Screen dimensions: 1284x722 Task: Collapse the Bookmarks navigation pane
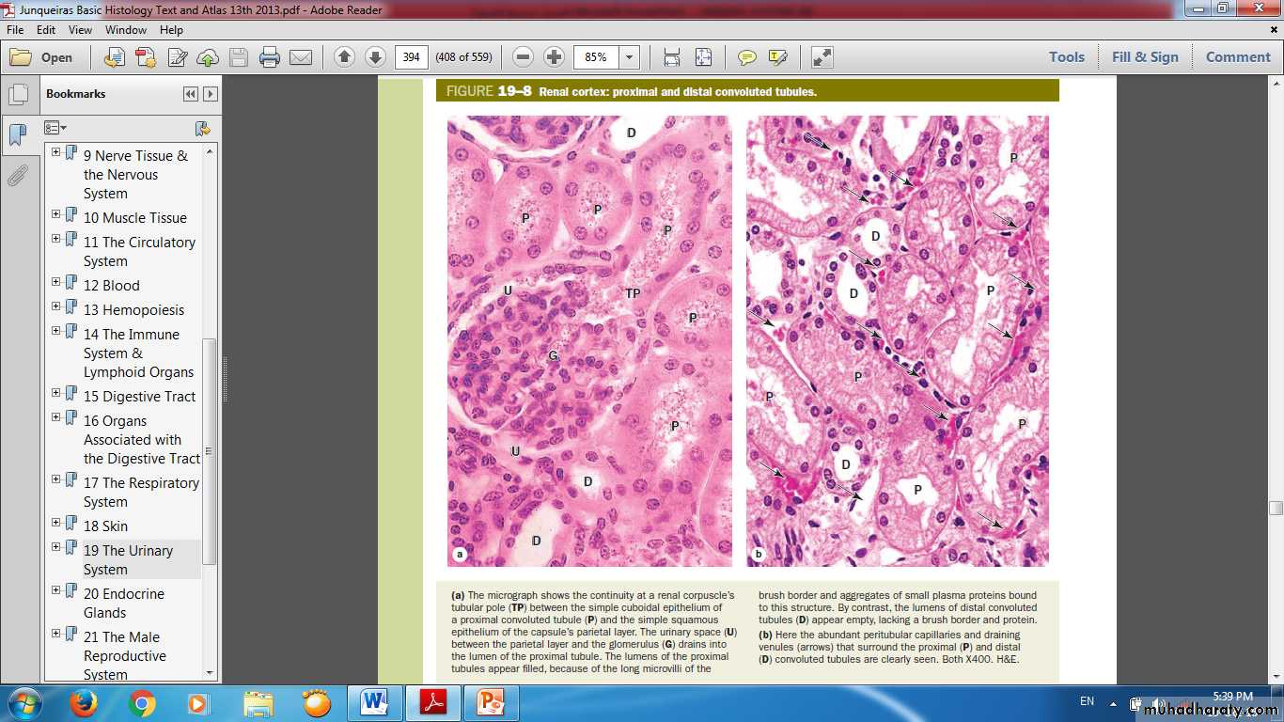coord(191,94)
